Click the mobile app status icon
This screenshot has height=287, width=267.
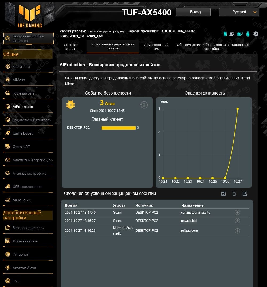click(x=225, y=34)
